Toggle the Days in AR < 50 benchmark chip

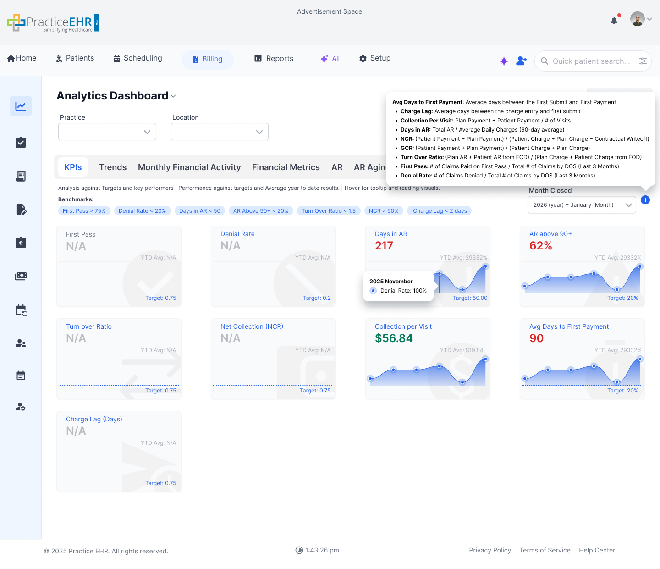[x=199, y=210]
